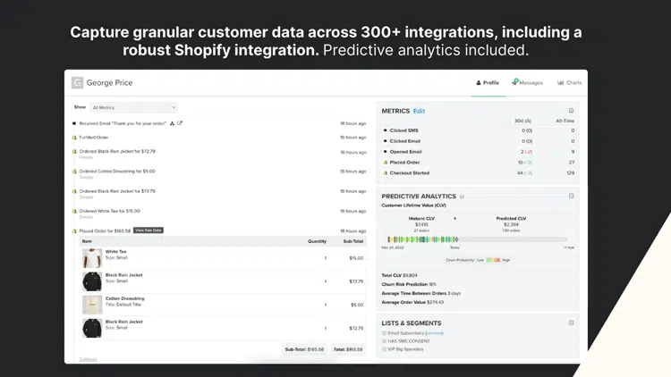This screenshot has width=671, height=377.
Task: Collapse the Lists & Segments panel
Action: click(572, 323)
